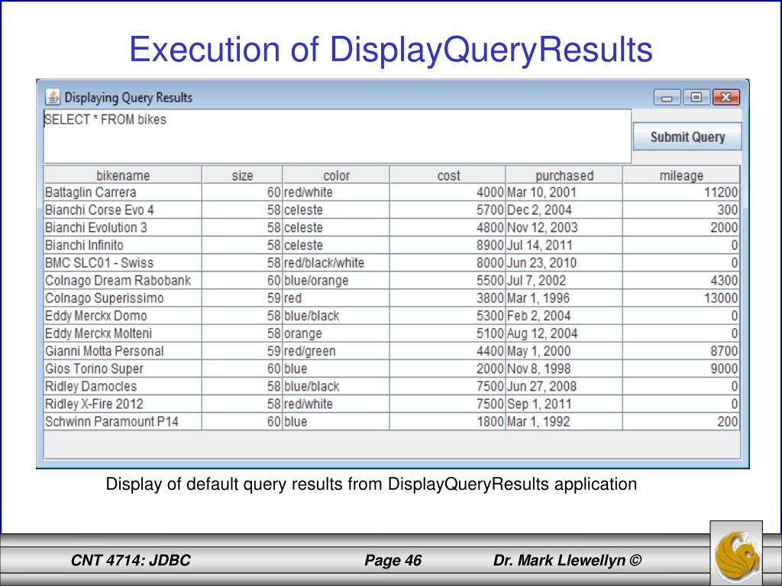Click the Nov 8, 1998 purchased cell
This screenshot has width=782, height=586.
[x=564, y=369]
